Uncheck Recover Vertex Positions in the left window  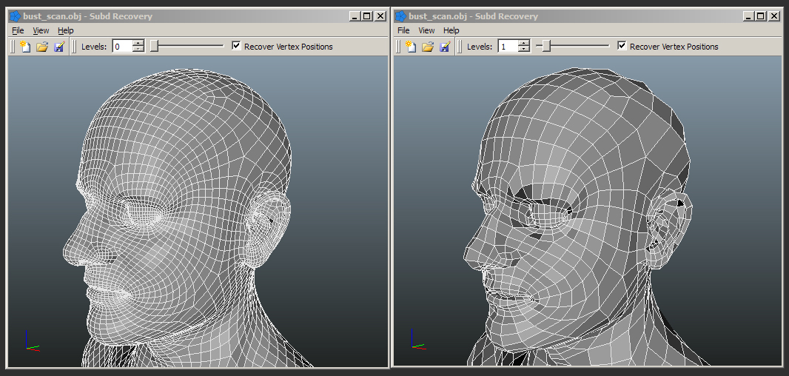coord(237,46)
